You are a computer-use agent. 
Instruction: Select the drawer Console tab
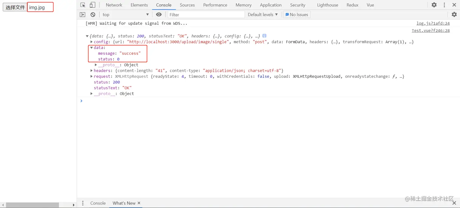pyautogui.click(x=98, y=203)
